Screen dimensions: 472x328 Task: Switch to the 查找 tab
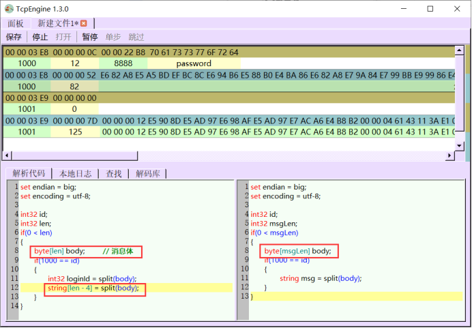pyautogui.click(x=113, y=173)
